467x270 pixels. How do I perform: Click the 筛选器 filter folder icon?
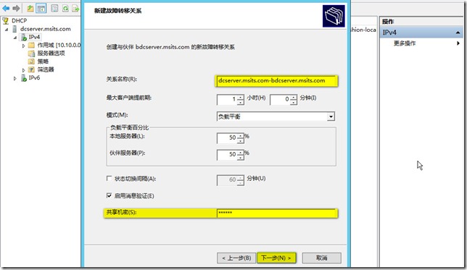(x=31, y=69)
